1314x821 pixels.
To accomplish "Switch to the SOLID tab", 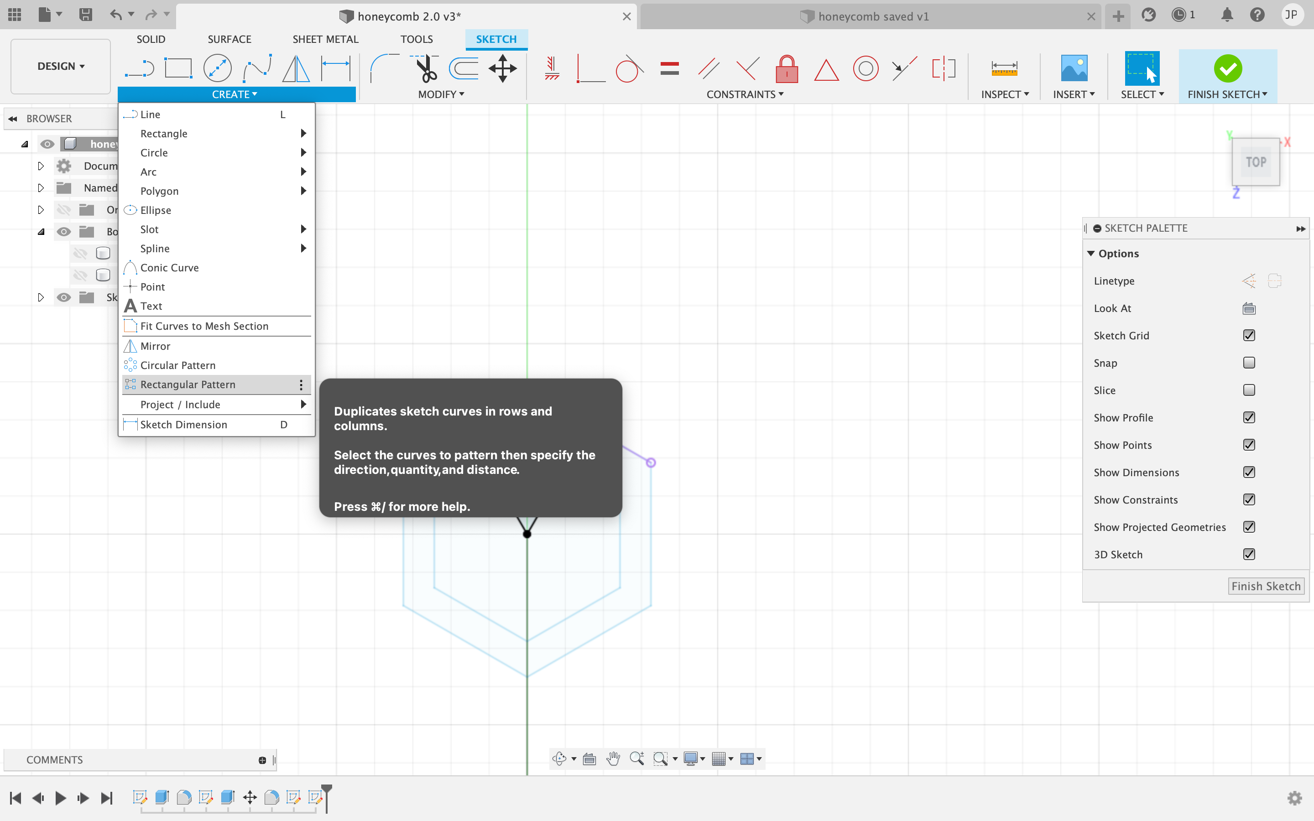I will (151, 39).
